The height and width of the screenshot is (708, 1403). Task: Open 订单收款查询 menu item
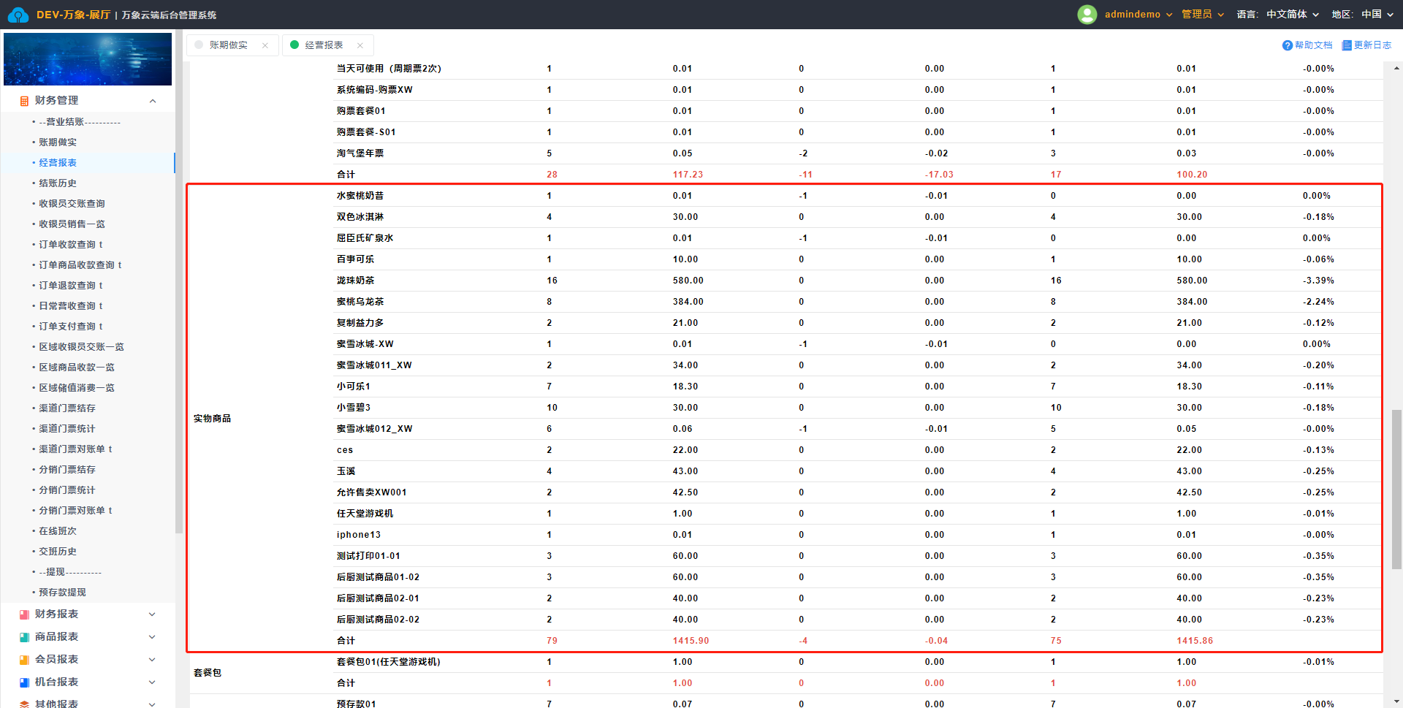[x=71, y=245]
